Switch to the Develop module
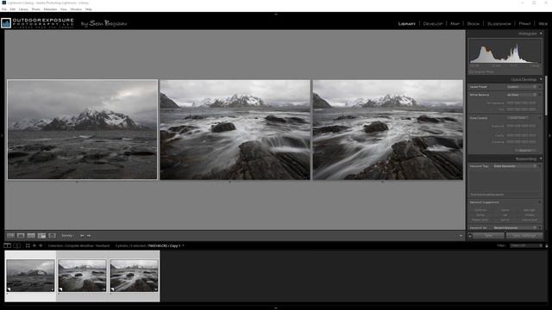The width and height of the screenshot is (552, 310). point(433,24)
